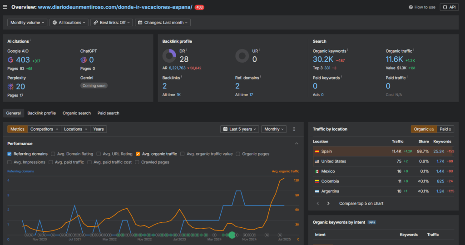The image size is (465, 245).
Task: Open the diariodeunmentiroso.com URL link
Action: coord(115,7)
